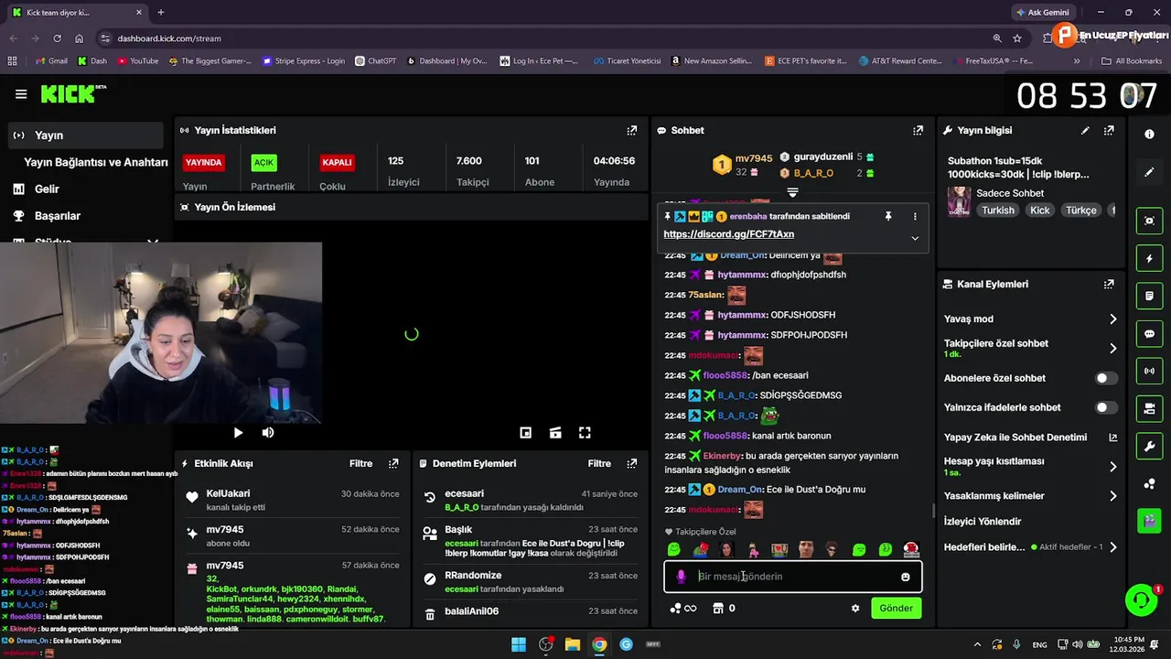Click the Kick logo
Viewport: 1171px width, 659px height.
pos(73,93)
